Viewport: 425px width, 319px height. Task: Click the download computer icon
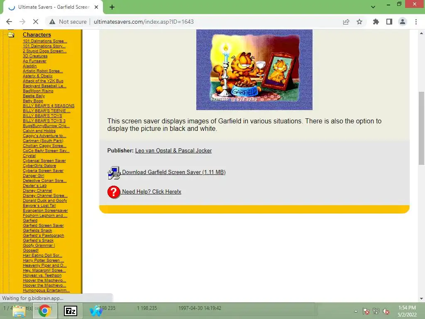pyautogui.click(x=114, y=173)
